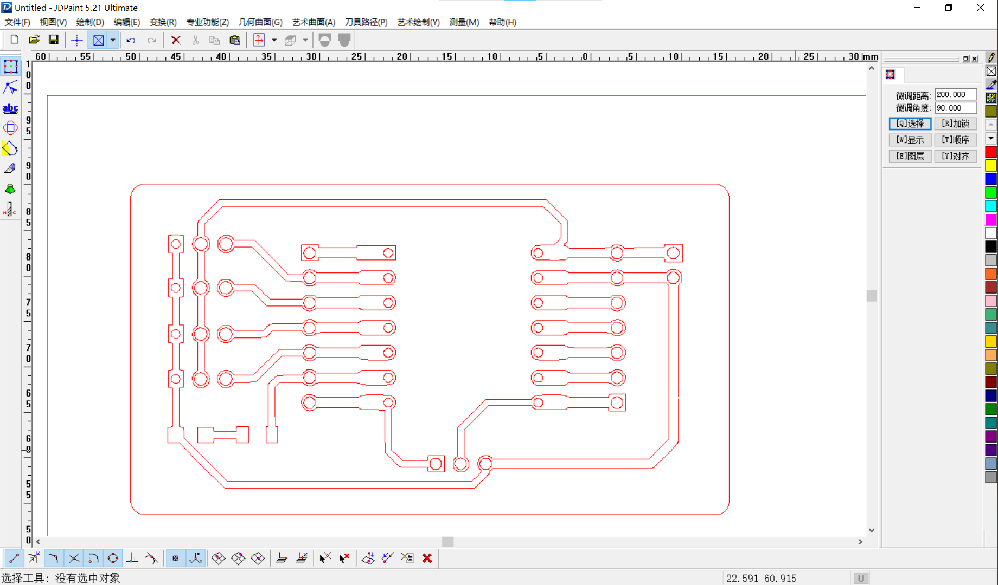This screenshot has width=998, height=585.
Task: Toggle the blue-arrows point snap in the bottom toolbar
Action: 34,558
